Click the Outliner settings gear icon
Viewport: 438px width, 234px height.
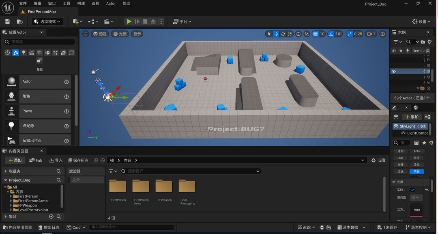pos(430,42)
